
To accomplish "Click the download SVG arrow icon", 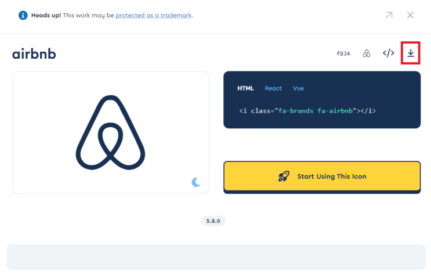I will click(x=410, y=53).
